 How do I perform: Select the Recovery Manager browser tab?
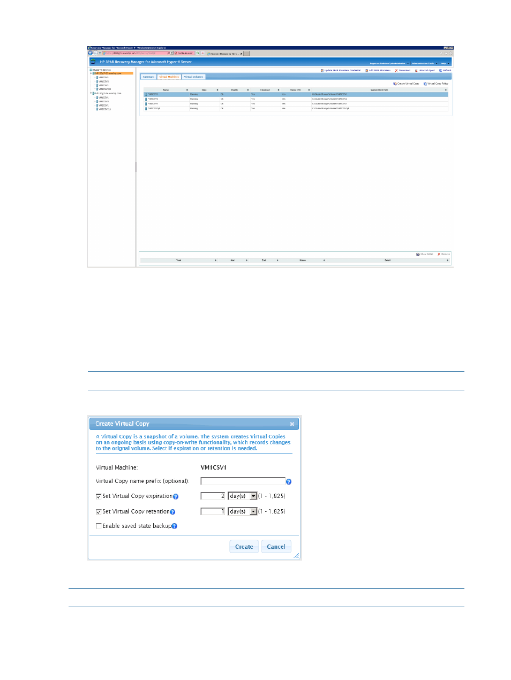(x=225, y=54)
